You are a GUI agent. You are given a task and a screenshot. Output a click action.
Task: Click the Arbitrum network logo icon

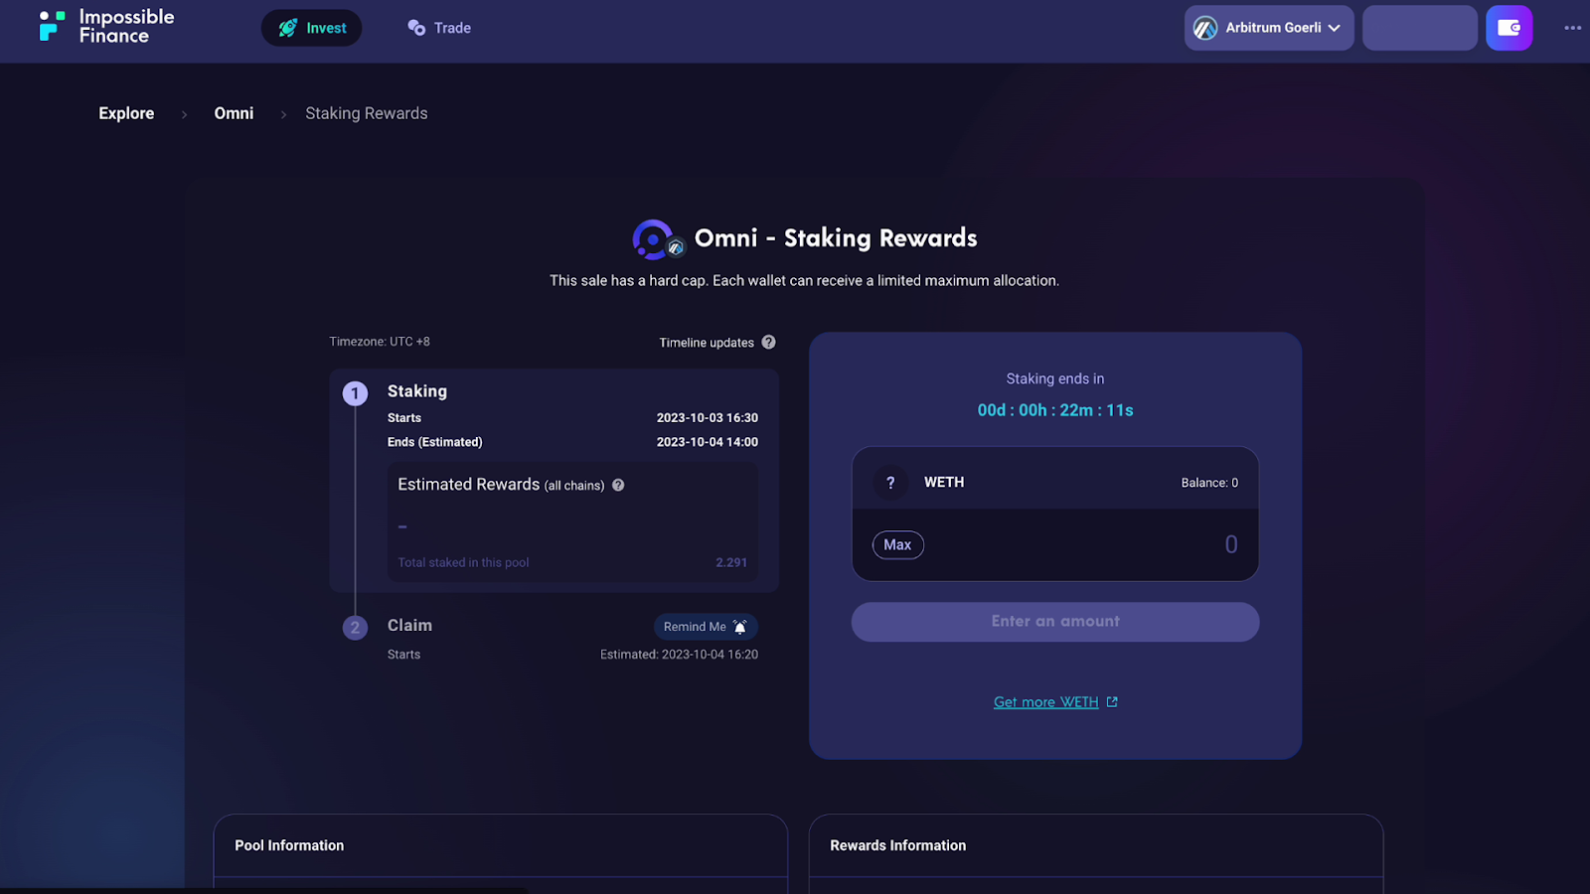(x=1205, y=28)
